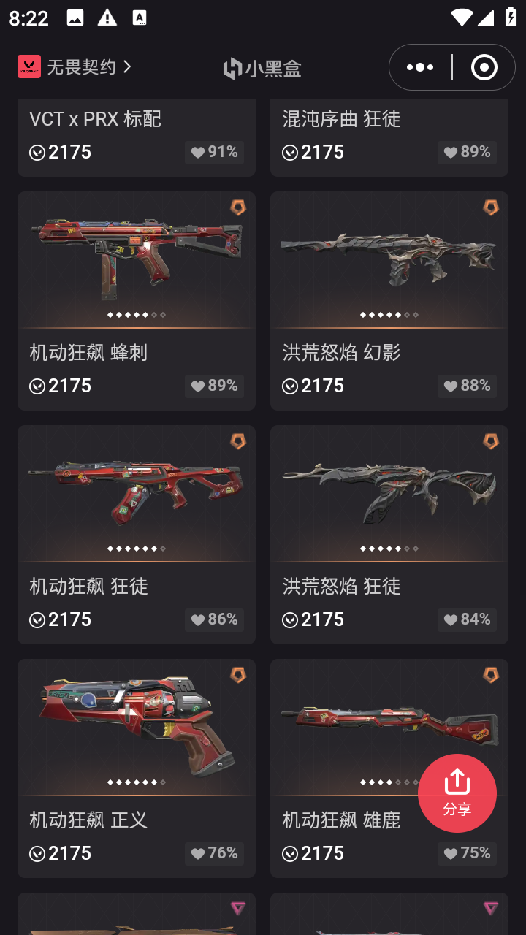Tap the VP currency icon on 洪荒怒焰 狂徒
The height and width of the screenshot is (935, 526).
tap(290, 619)
